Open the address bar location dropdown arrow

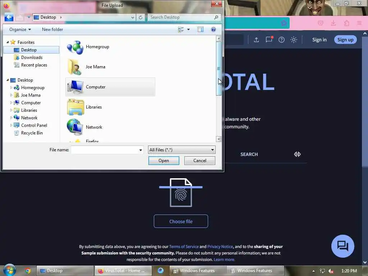pos(133,17)
